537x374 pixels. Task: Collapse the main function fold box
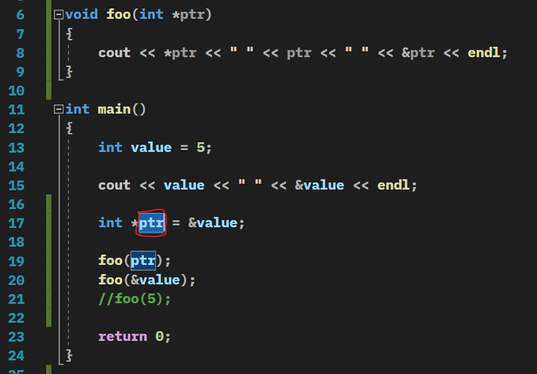[x=59, y=109]
